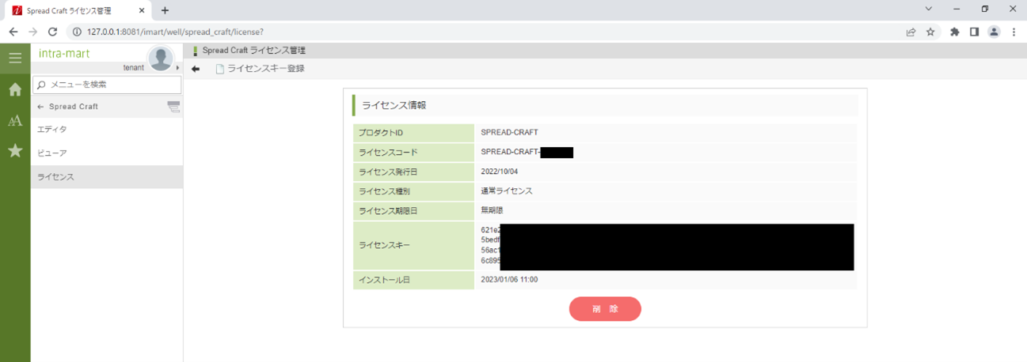Image resolution: width=1027 pixels, height=362 pixels.
Task: Expand the tab search chevron
Action: click(929, 9)
